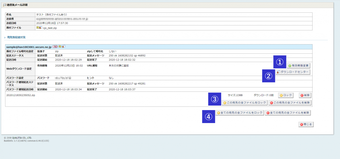Click the yellow folder icon after To badge

[60, 46]
